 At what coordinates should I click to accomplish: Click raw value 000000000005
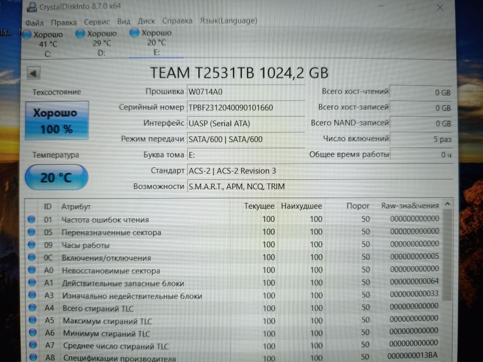point(414,256)
